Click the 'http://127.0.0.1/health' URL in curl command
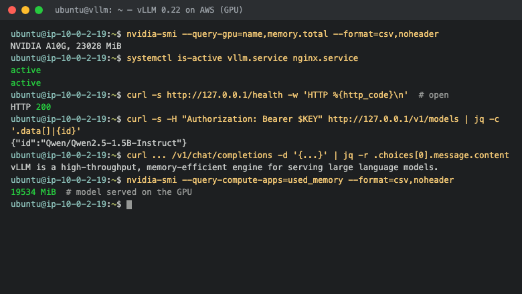 [x=225, y=95]
